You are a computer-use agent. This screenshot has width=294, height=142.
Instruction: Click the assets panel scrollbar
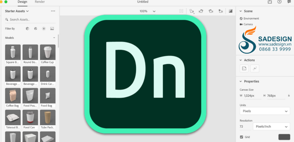[x=58, y=41]
